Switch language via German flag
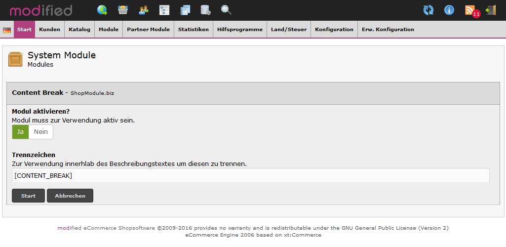Screen dimensions: 506x247 coord(7,30)
